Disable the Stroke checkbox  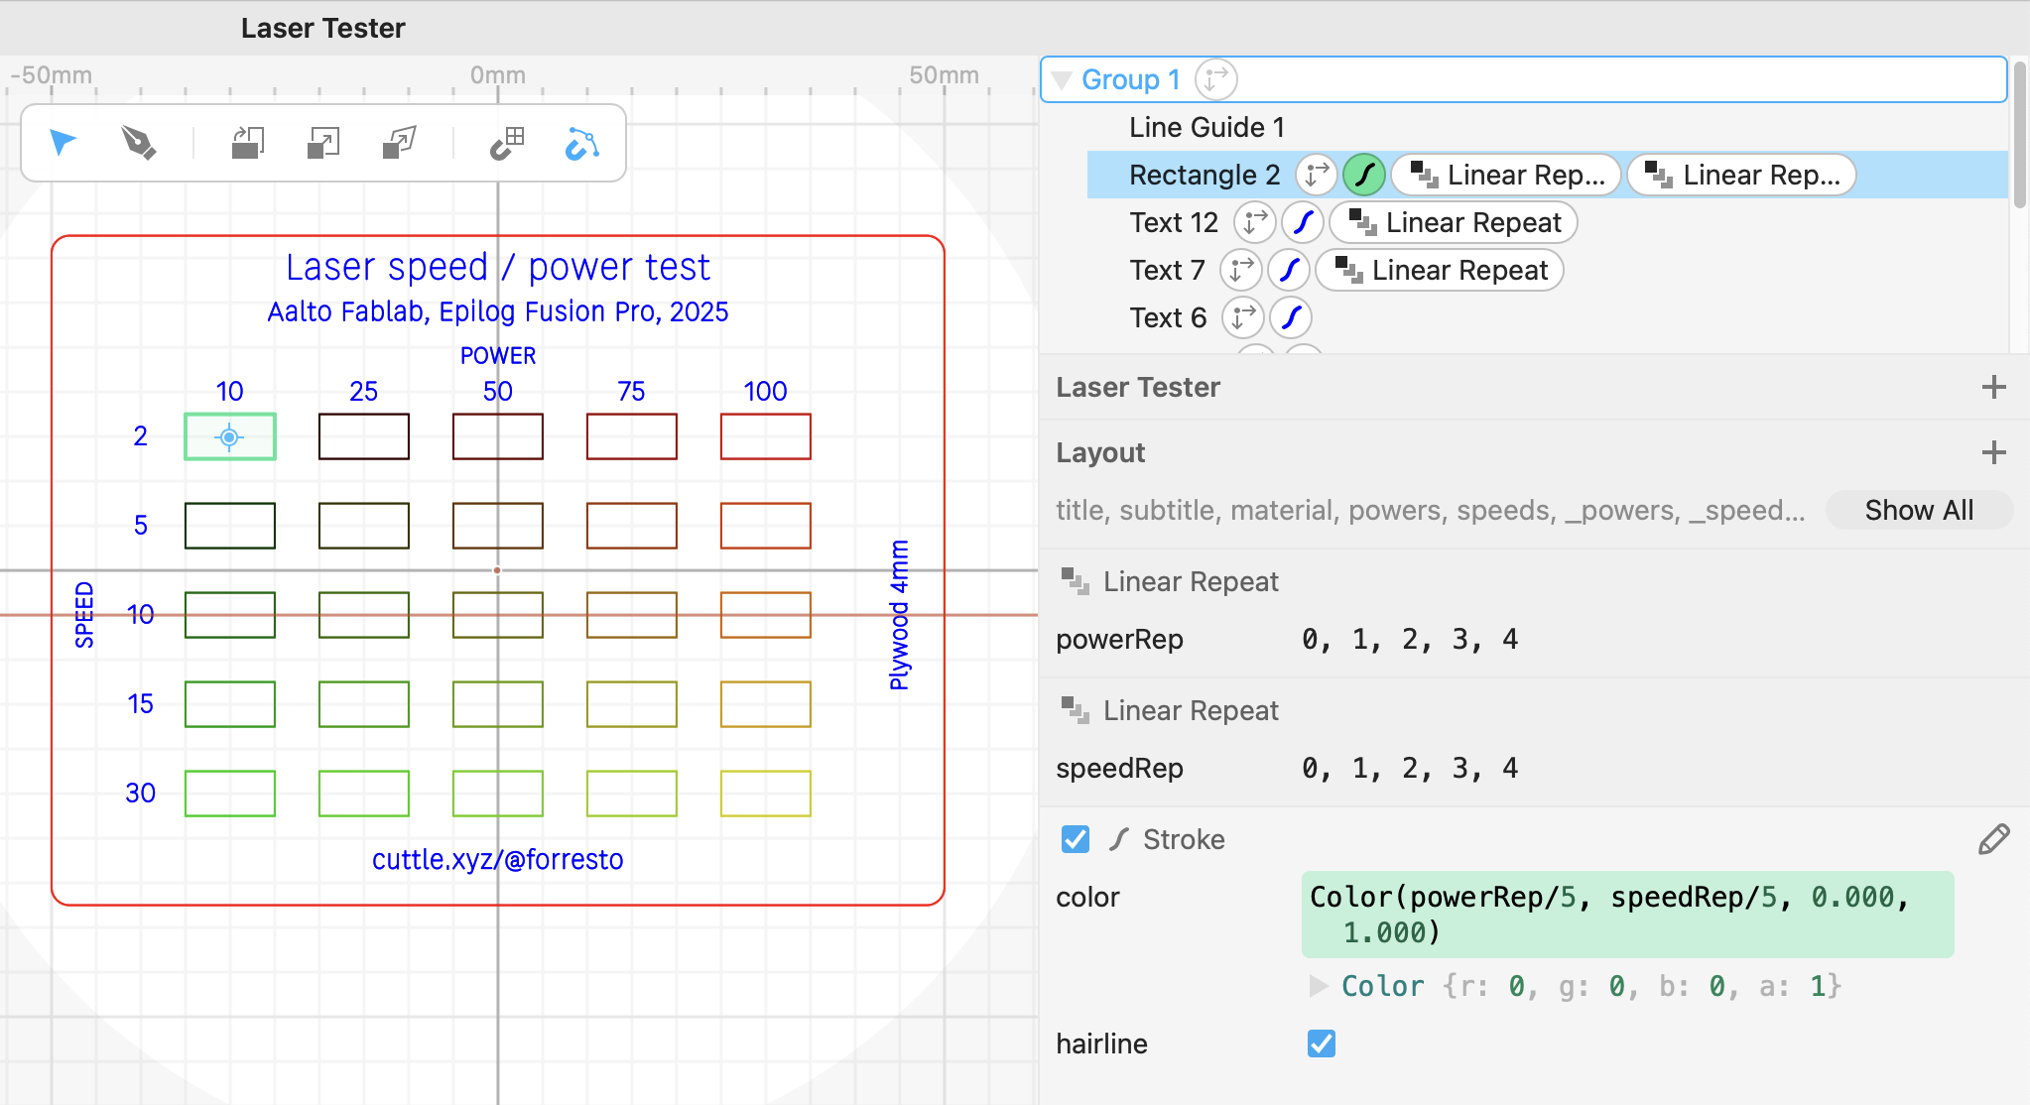[x=1075, y=839]
